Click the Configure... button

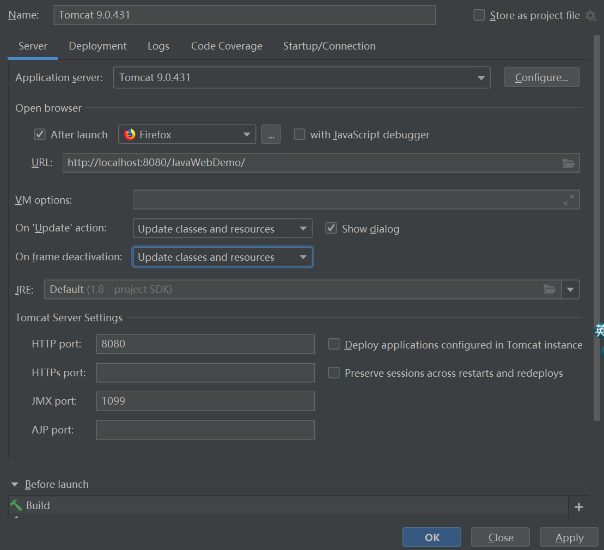[x=541, y=77]
